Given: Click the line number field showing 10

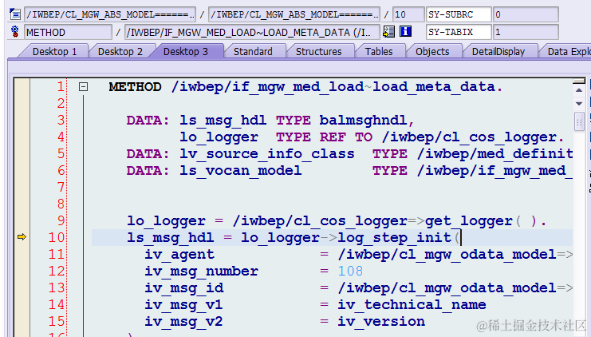Looking at the screenshot, I should click(408, 14).
